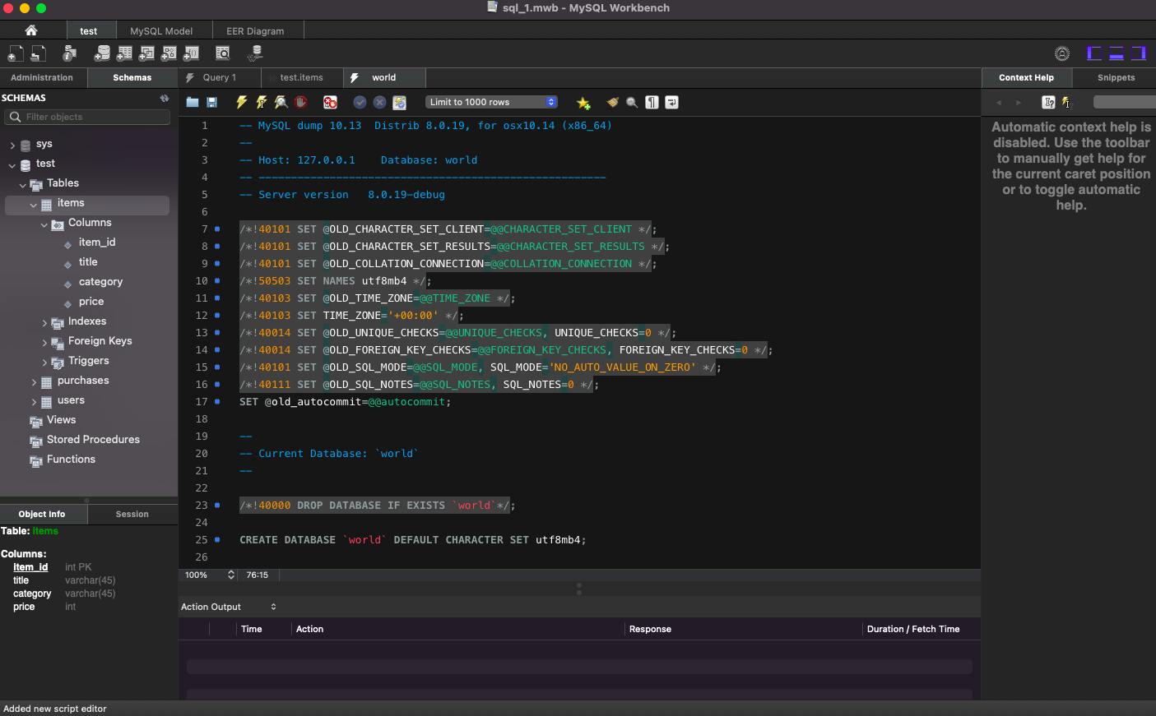The image size is (1156, 716).
Task: Switch to the Snippets tab
Action: click(x=1116, y=77)
